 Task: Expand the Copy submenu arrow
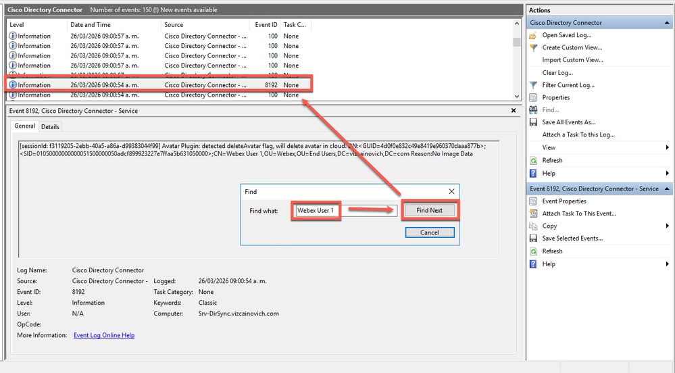(668, 226)
